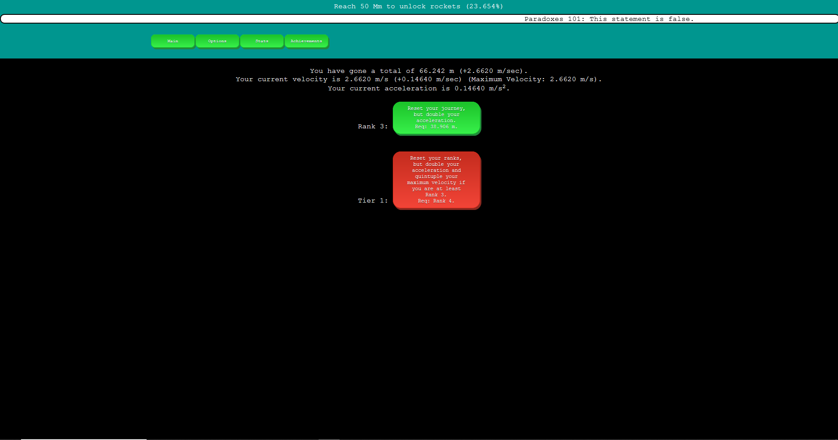Select the current acceleration text line

click(x=419, y=88)
